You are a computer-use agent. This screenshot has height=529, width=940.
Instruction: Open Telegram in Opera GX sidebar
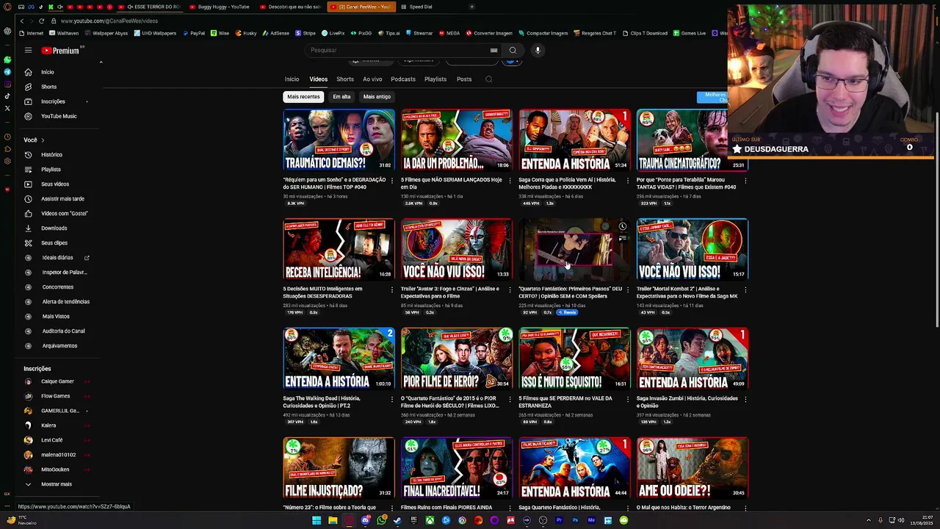click(x=7, y=72)
